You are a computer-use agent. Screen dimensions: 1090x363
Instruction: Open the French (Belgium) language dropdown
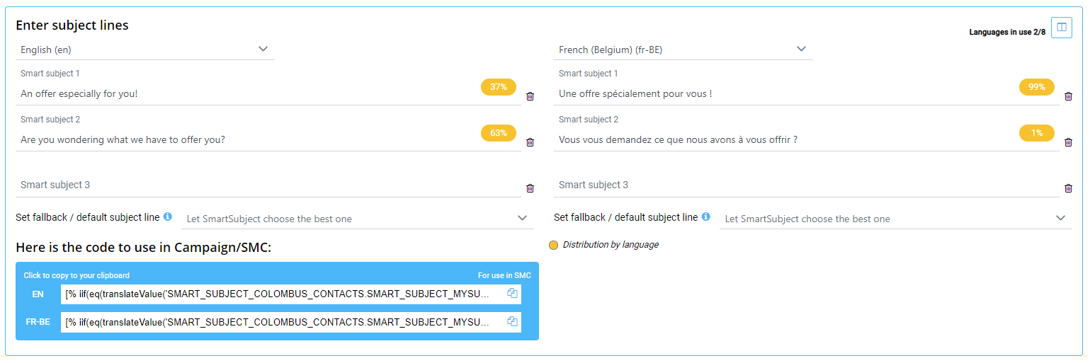pos(801,50)
